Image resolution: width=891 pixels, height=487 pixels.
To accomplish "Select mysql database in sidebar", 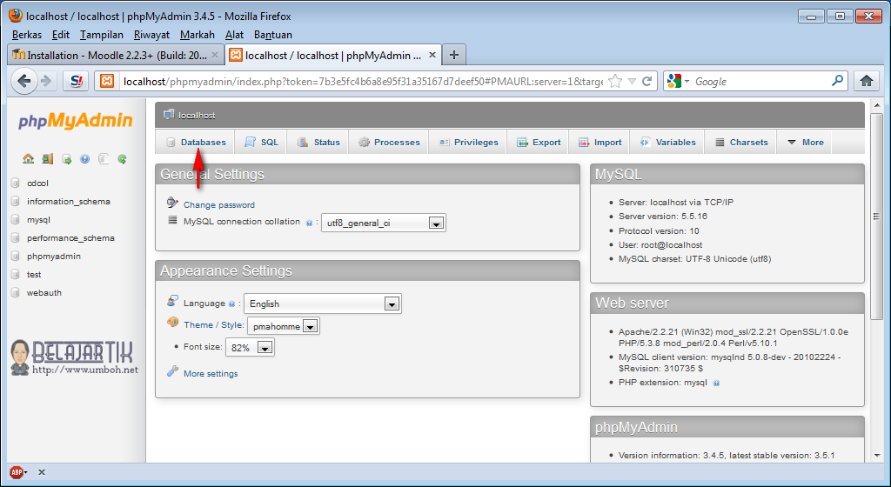I will [38, 220].
